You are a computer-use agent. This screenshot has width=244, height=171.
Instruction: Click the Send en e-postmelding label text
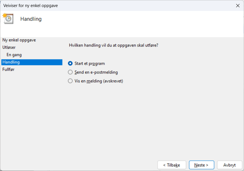[x=96, y=72]
